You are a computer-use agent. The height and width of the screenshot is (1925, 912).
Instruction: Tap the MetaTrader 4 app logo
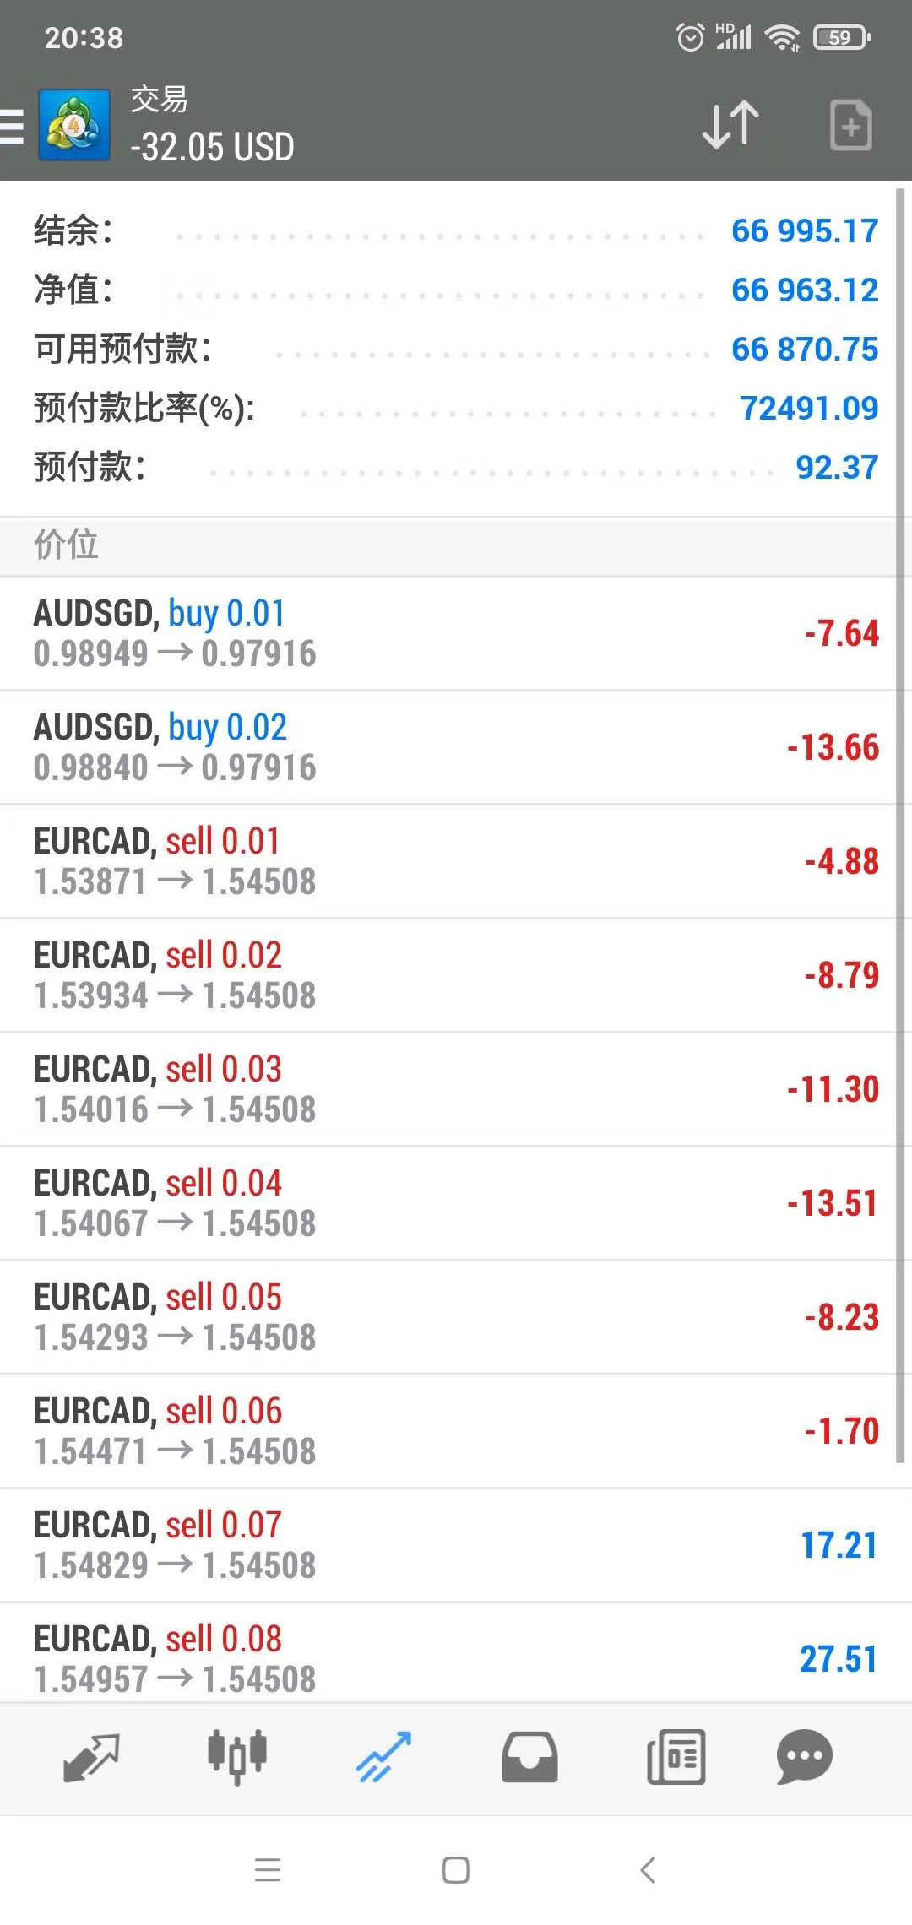[x=74, y=124]
